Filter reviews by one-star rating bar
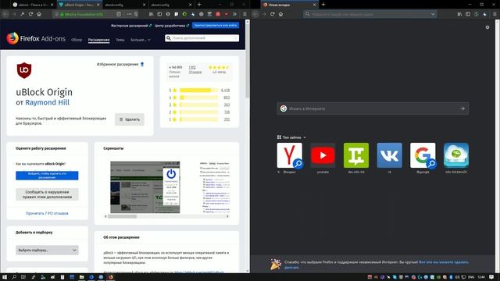Screen dimensions: 500x281 coord(199,119)
